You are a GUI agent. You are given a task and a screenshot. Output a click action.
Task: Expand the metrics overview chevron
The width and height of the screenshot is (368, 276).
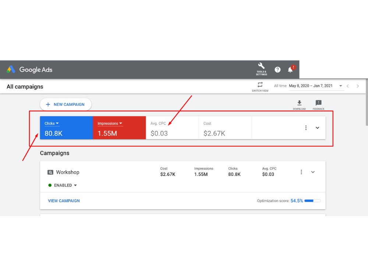pos(317,128)
